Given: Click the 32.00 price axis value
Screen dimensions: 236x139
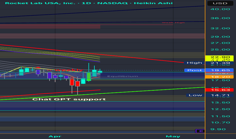Looking at the screenshot, I should 220,28.
